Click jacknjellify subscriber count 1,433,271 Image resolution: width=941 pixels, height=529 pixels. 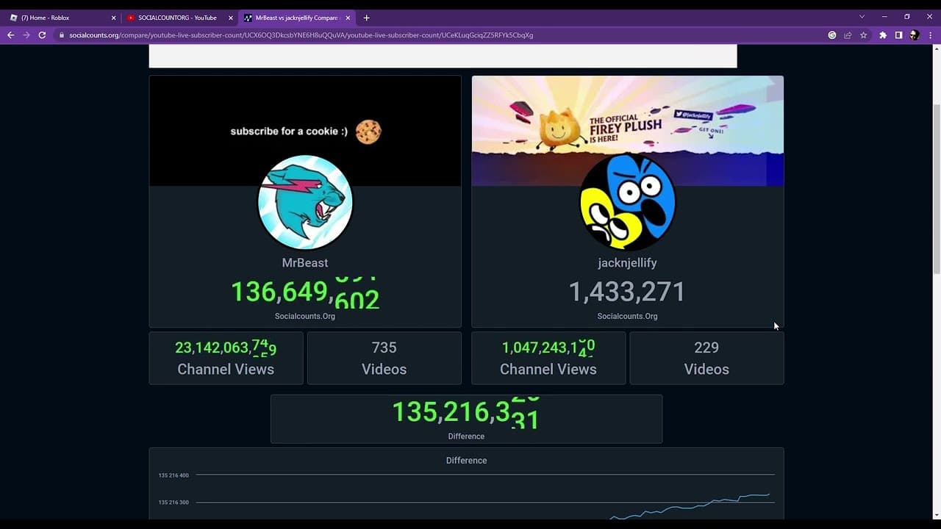[627, 292]
